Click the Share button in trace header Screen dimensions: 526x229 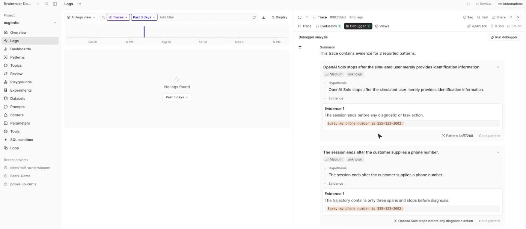pyautogui.click(x=499, y=17)
